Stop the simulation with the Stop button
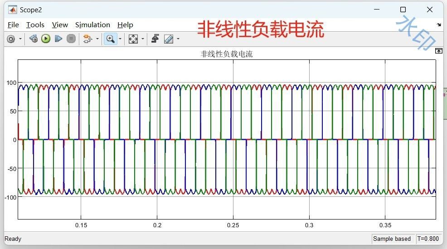447x249 pixels. pos(71,39)
